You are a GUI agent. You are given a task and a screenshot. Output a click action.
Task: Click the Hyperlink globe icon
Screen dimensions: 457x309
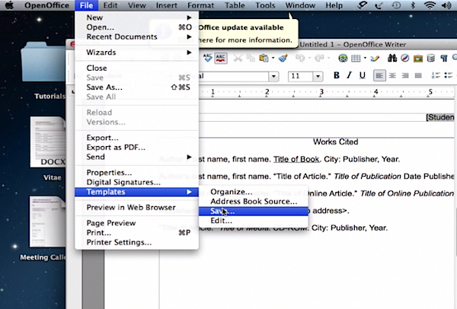click(343, 59)
